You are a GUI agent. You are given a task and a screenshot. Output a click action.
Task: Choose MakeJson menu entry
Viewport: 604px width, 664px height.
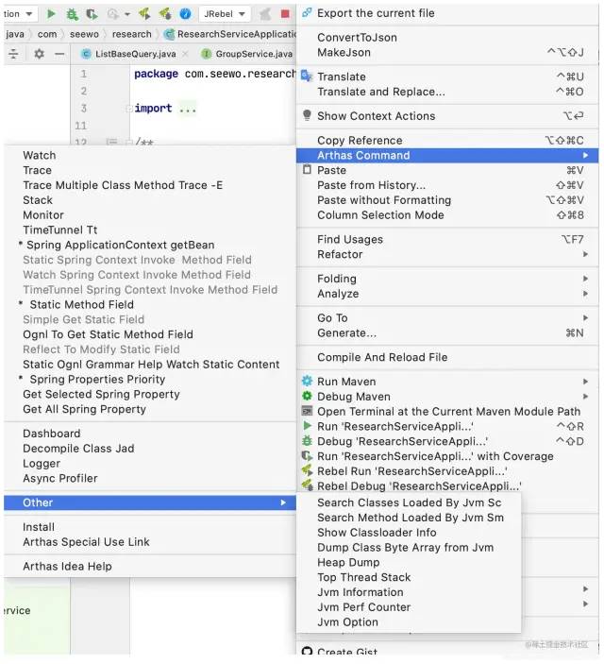[344, 53]
